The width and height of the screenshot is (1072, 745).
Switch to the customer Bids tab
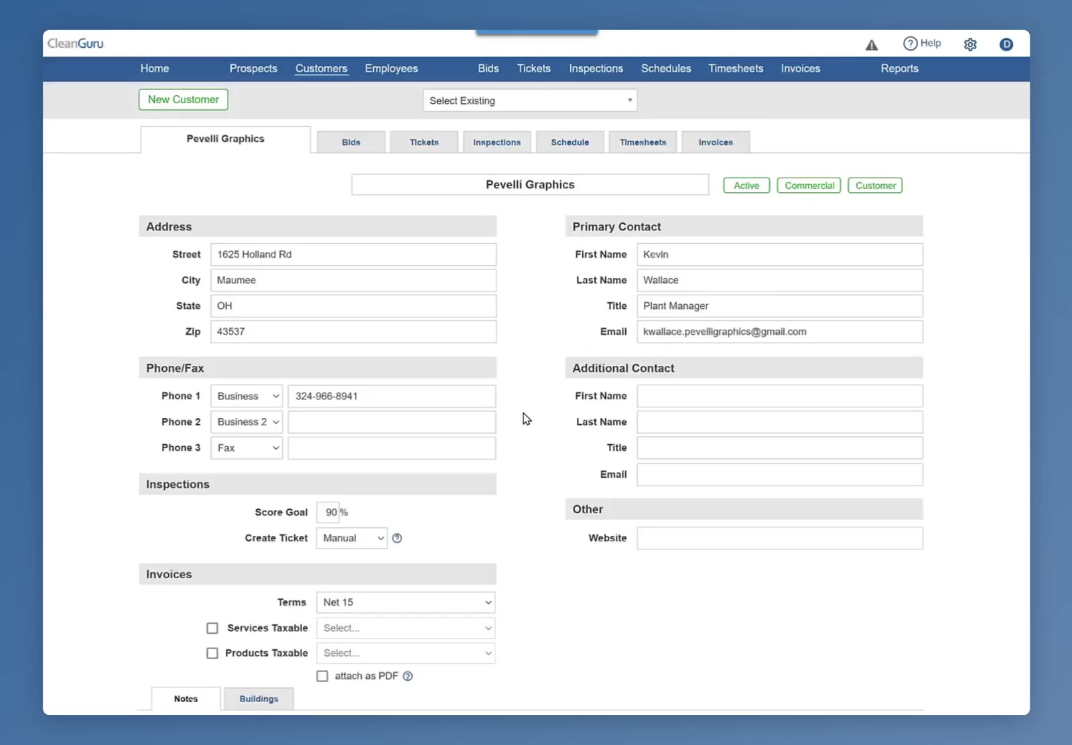coord(351,142)
